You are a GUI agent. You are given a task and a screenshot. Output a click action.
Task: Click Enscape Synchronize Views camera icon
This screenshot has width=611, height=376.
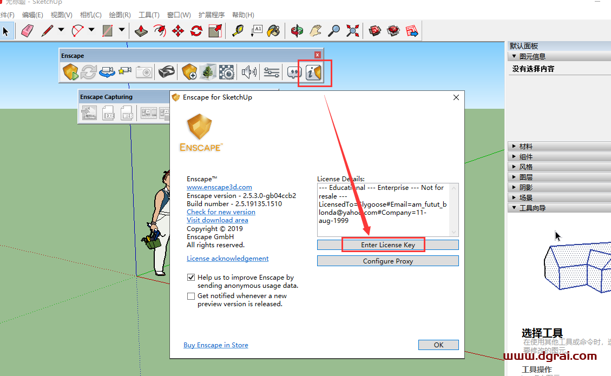(x=107, y=72)
